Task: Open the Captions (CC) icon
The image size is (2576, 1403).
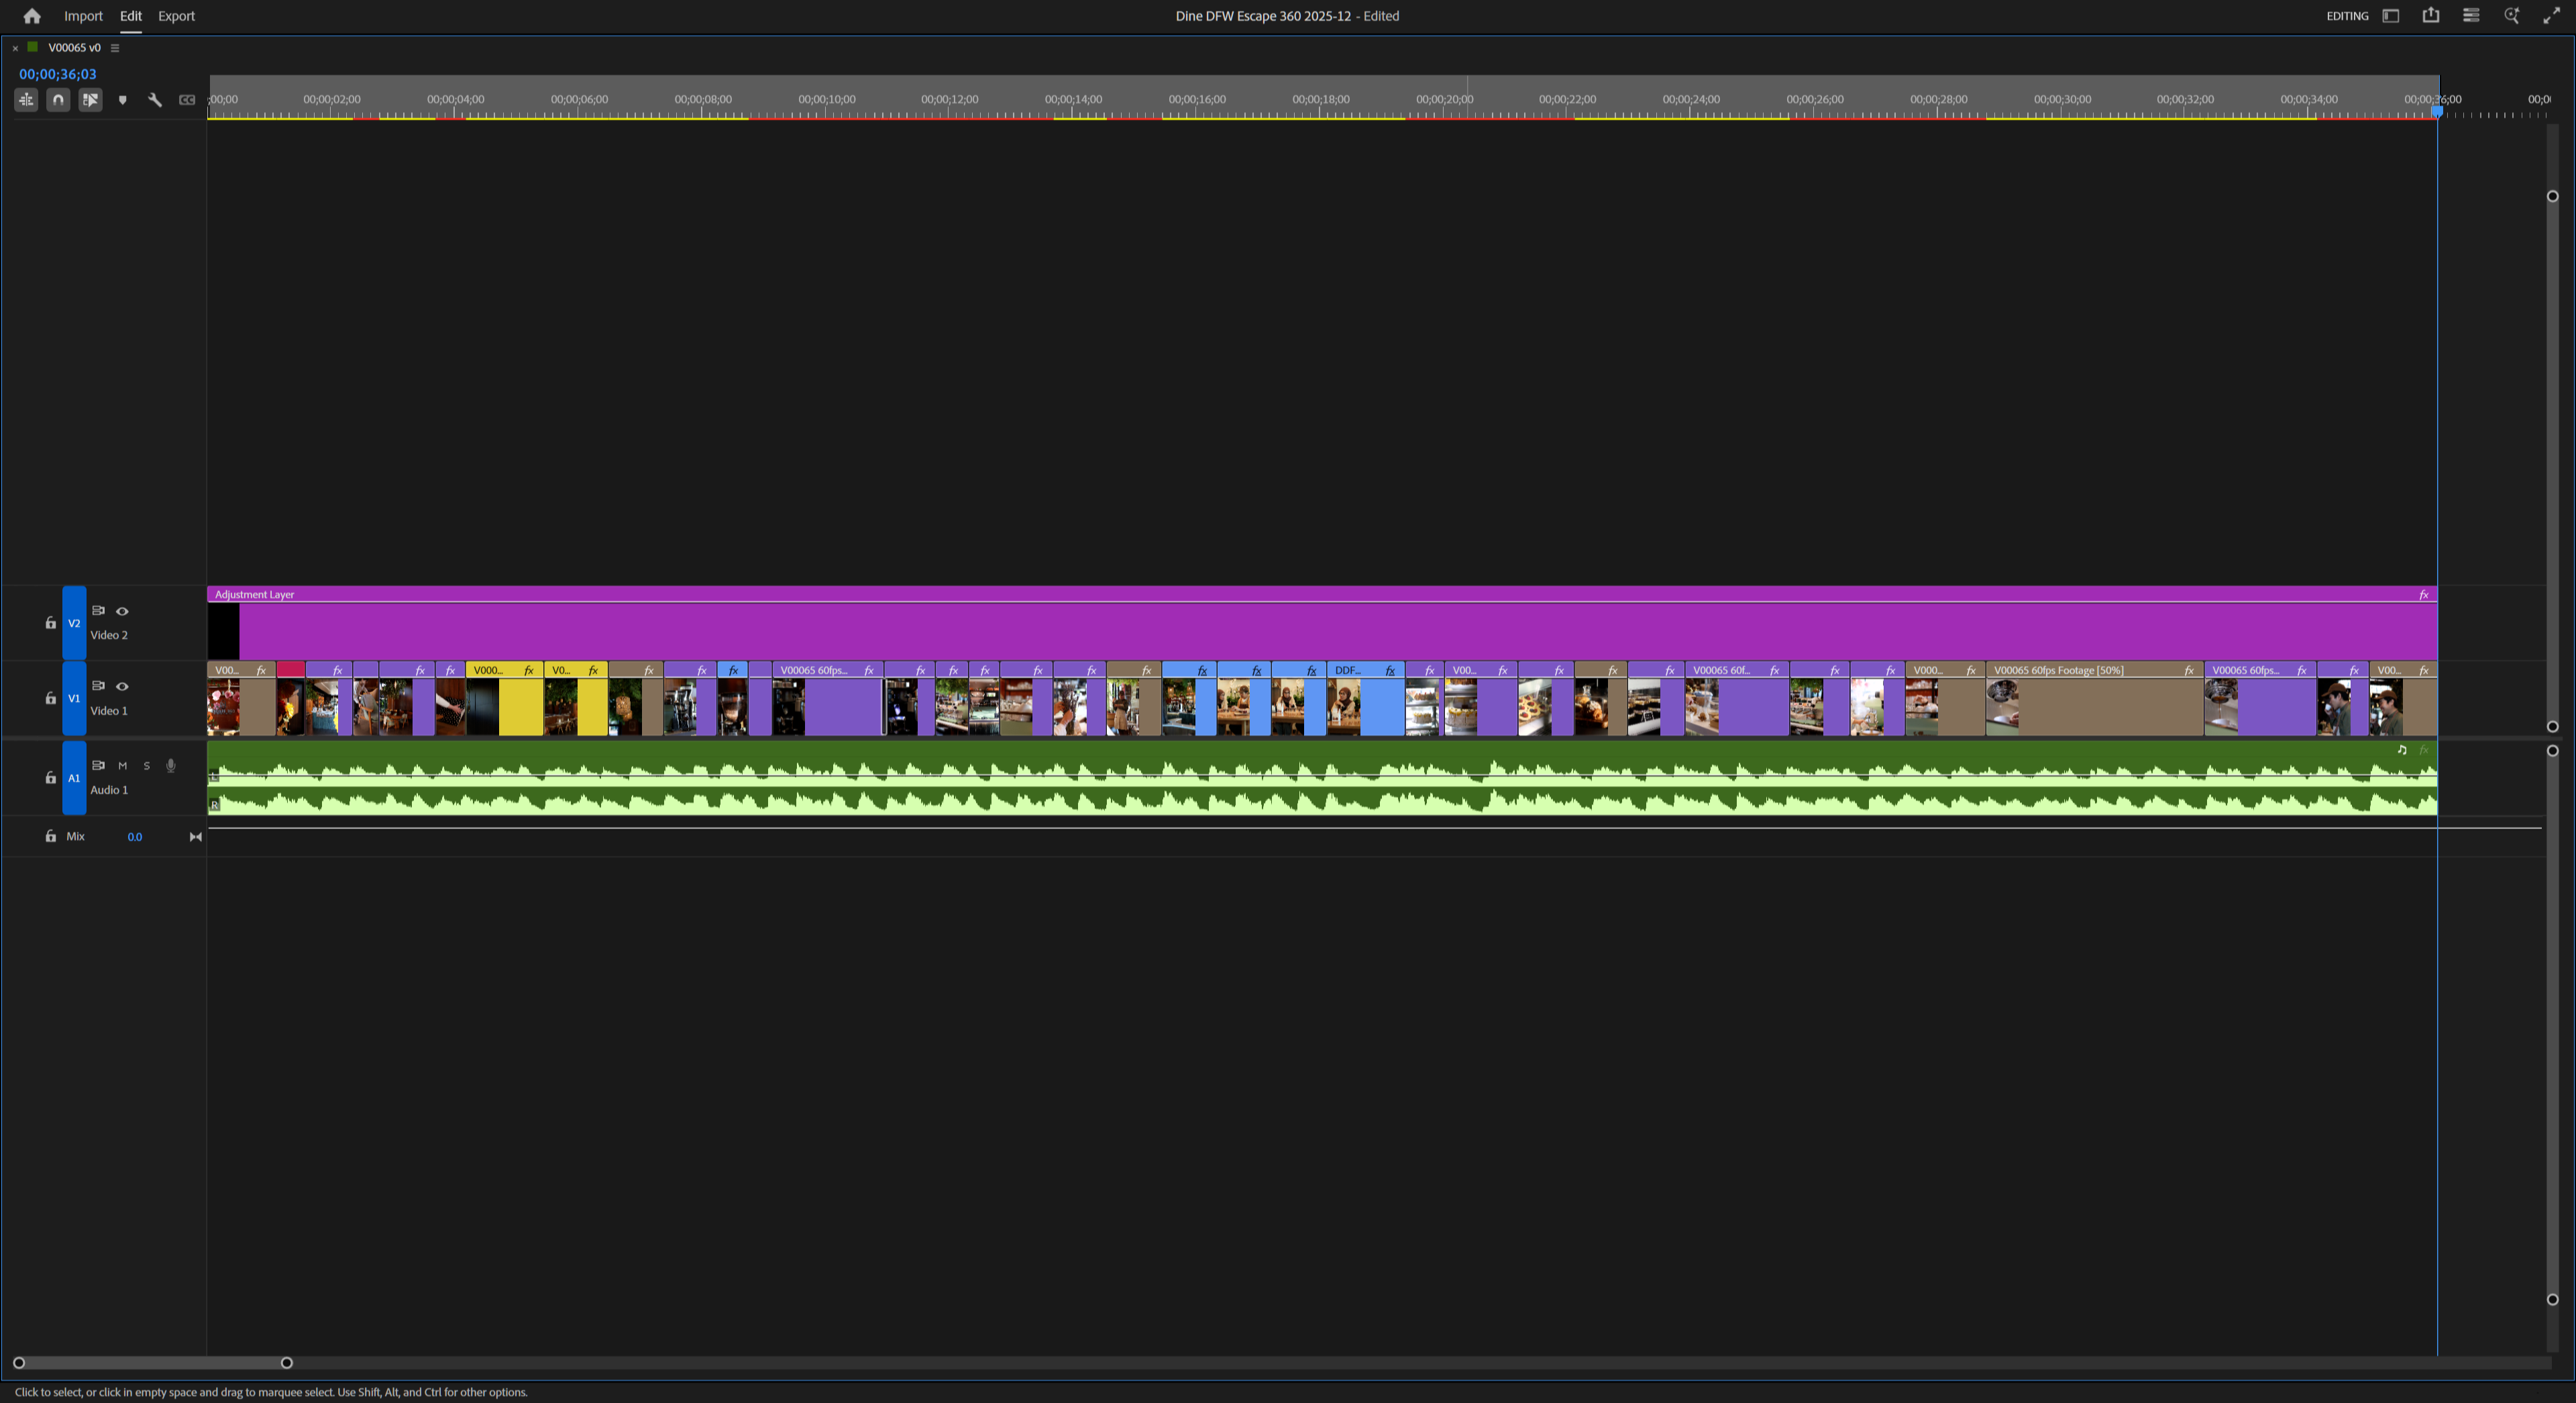Action: (187, 100)
